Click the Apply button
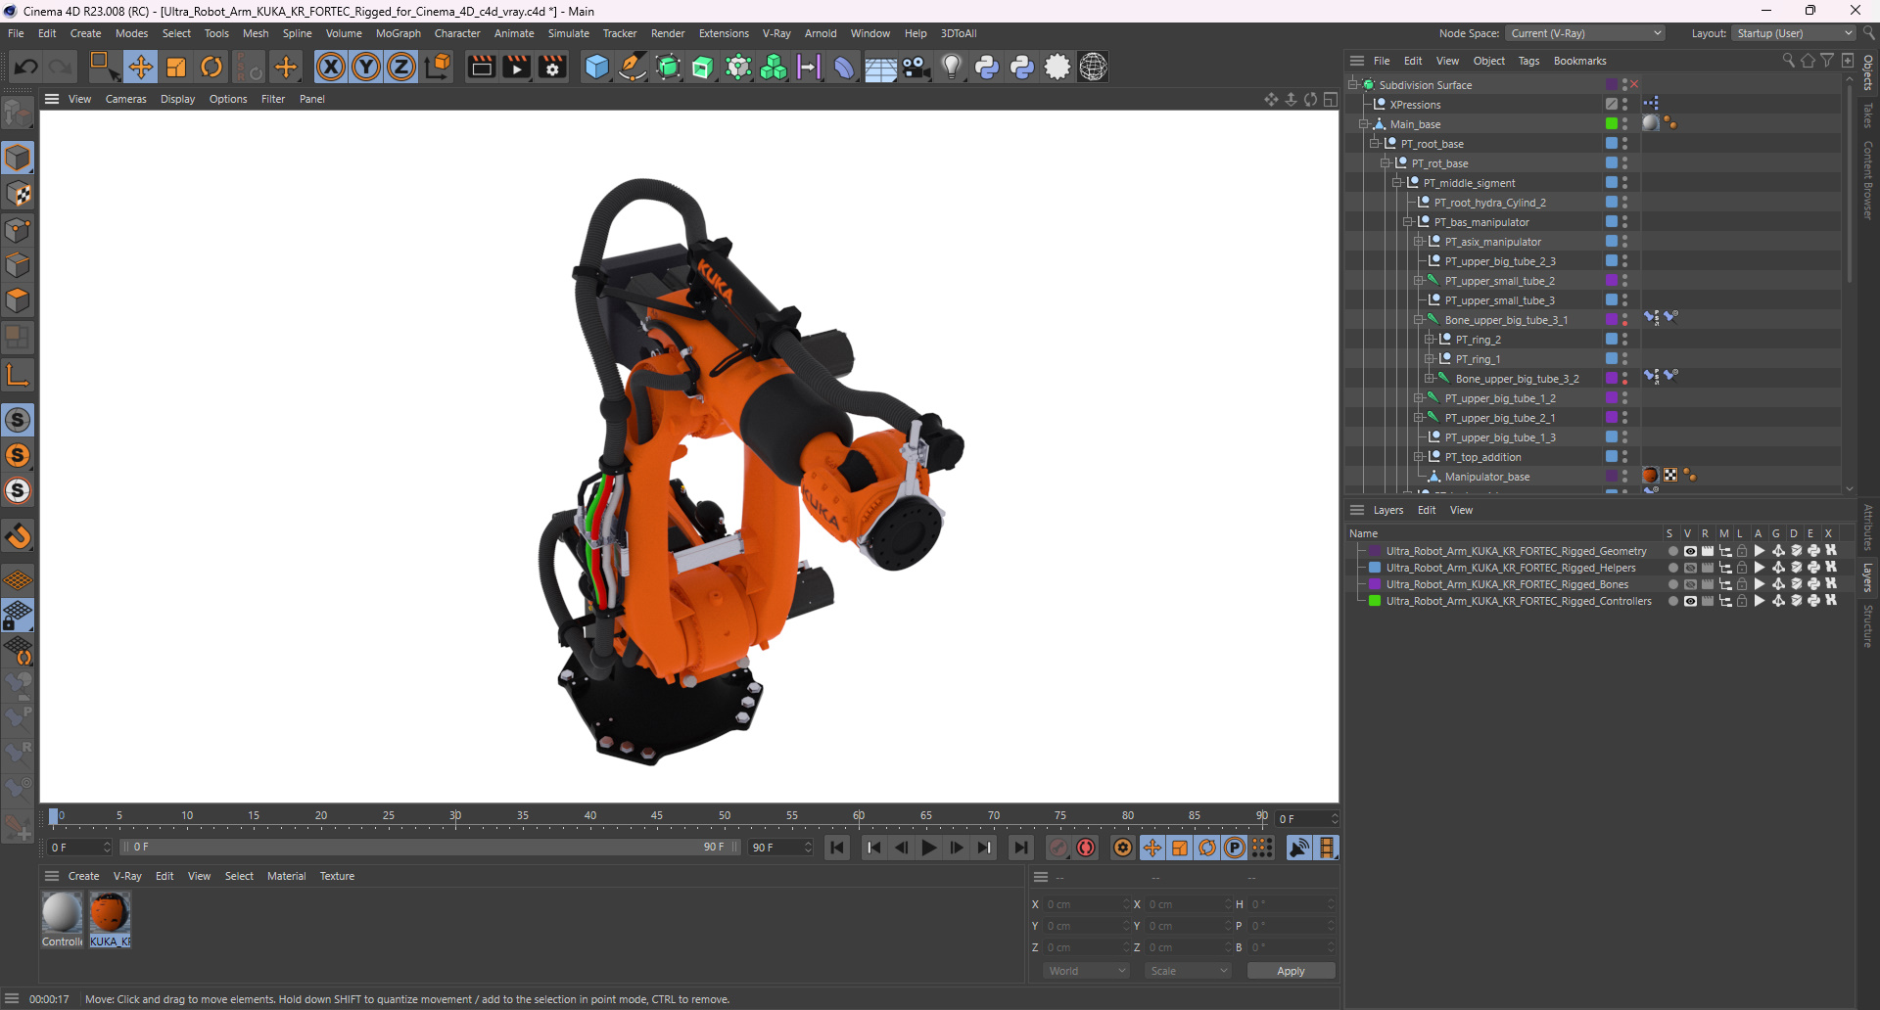The image size is (1880, 1010). point(1291,971)
